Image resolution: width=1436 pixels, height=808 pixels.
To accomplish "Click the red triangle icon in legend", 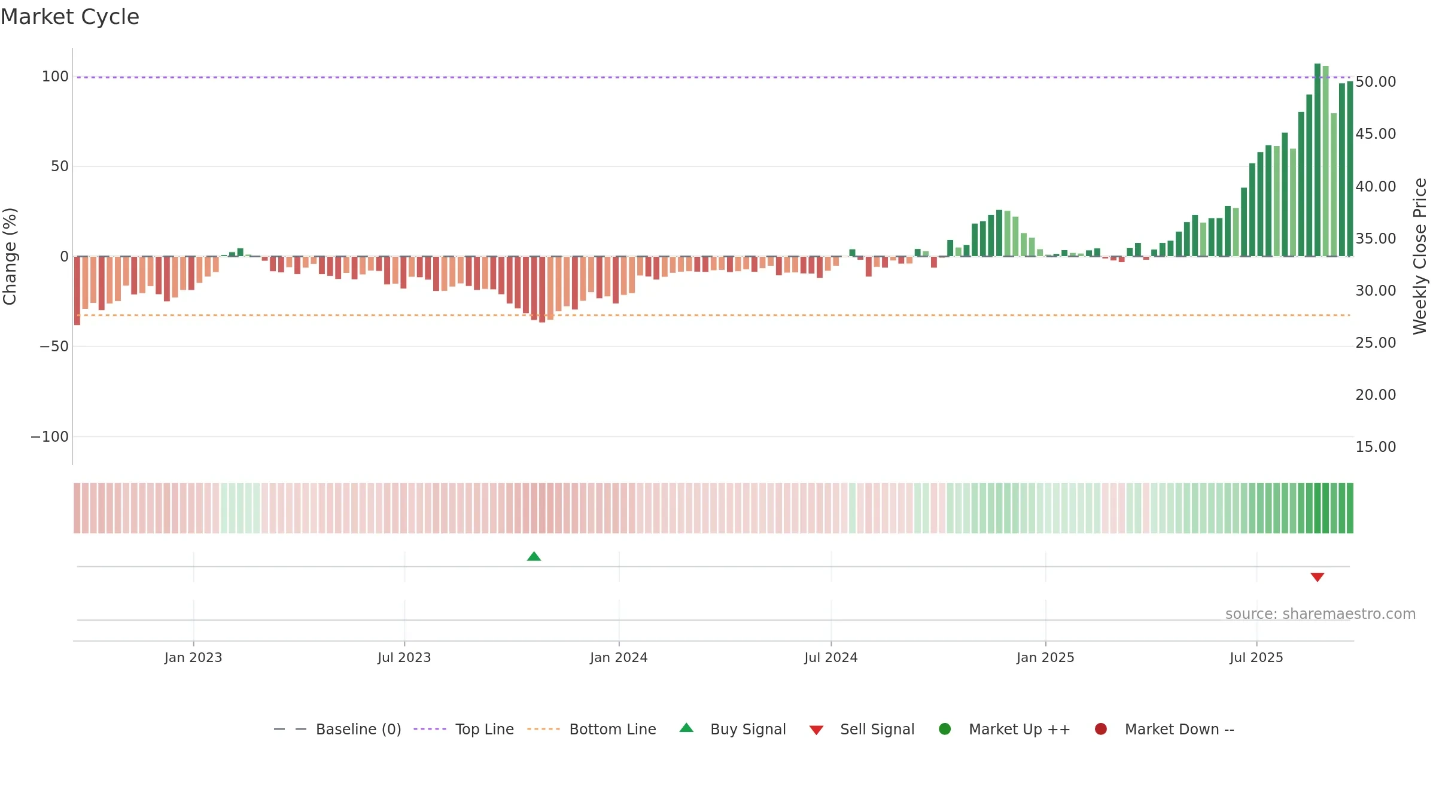I will 816,730.
